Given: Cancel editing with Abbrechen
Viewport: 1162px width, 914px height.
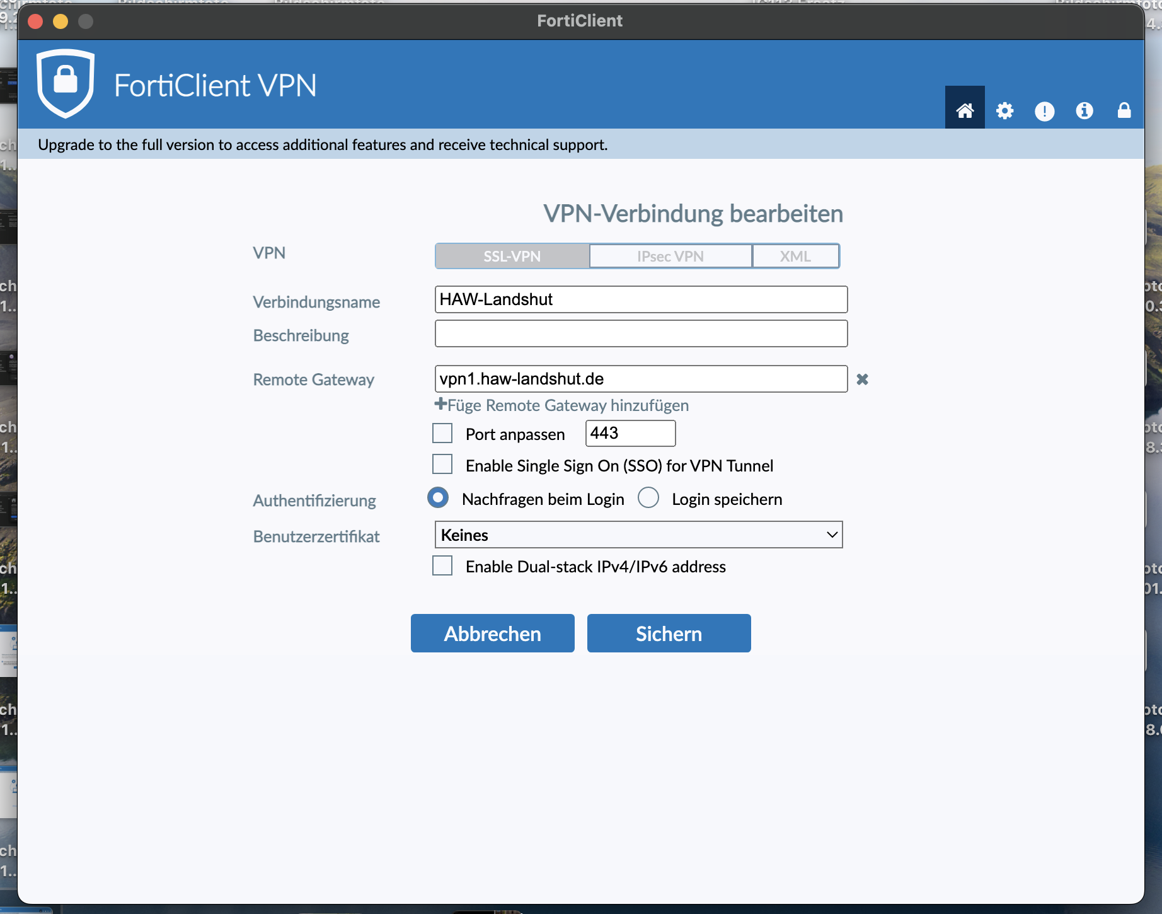Looking at the screenshot, I should (492, 633).
